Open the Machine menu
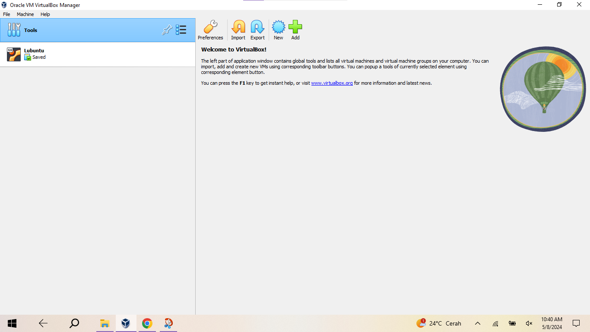This screenshot has height=332, width=590. [x=25, y=14]
